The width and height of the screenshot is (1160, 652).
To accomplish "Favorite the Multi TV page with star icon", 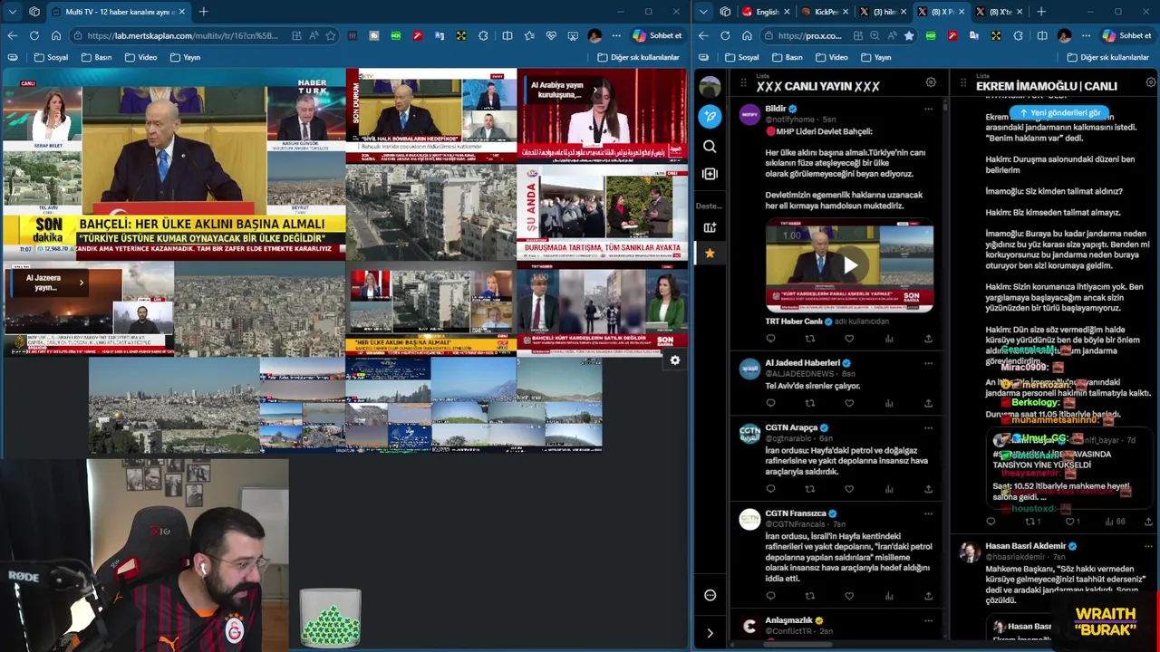I will click(x=331, y=35).
